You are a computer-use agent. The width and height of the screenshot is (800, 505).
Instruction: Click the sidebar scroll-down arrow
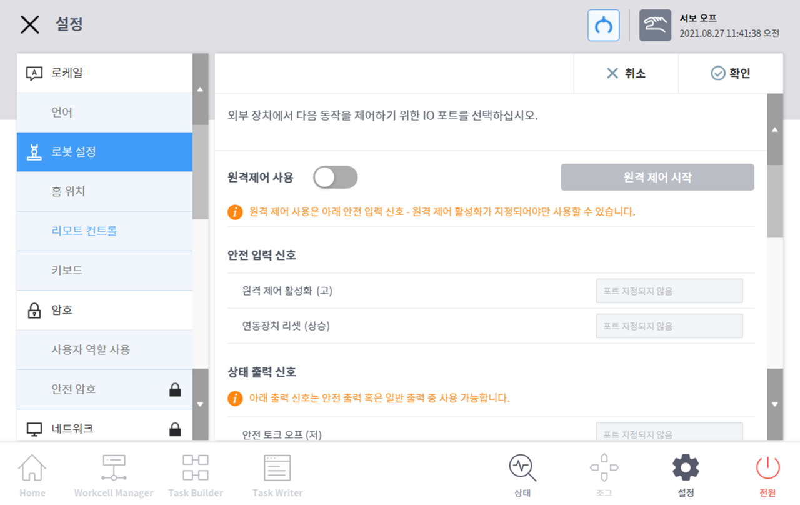pyautogui.click(x=200, y=404)
